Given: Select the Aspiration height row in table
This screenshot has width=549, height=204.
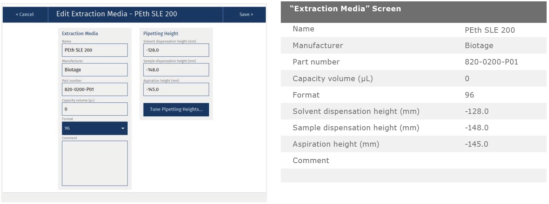Looking at the screenshot, I should 413,144.
